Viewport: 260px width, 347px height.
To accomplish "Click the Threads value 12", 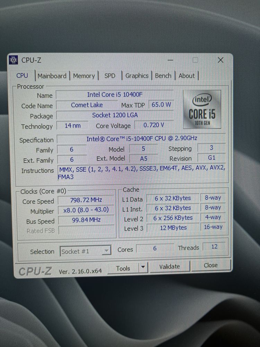I will tap(214, 246).
